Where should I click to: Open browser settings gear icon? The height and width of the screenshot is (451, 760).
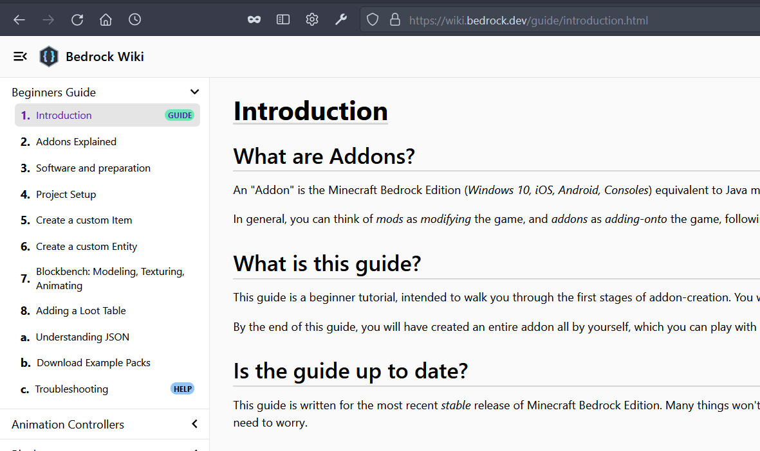[x=312, y=19]
